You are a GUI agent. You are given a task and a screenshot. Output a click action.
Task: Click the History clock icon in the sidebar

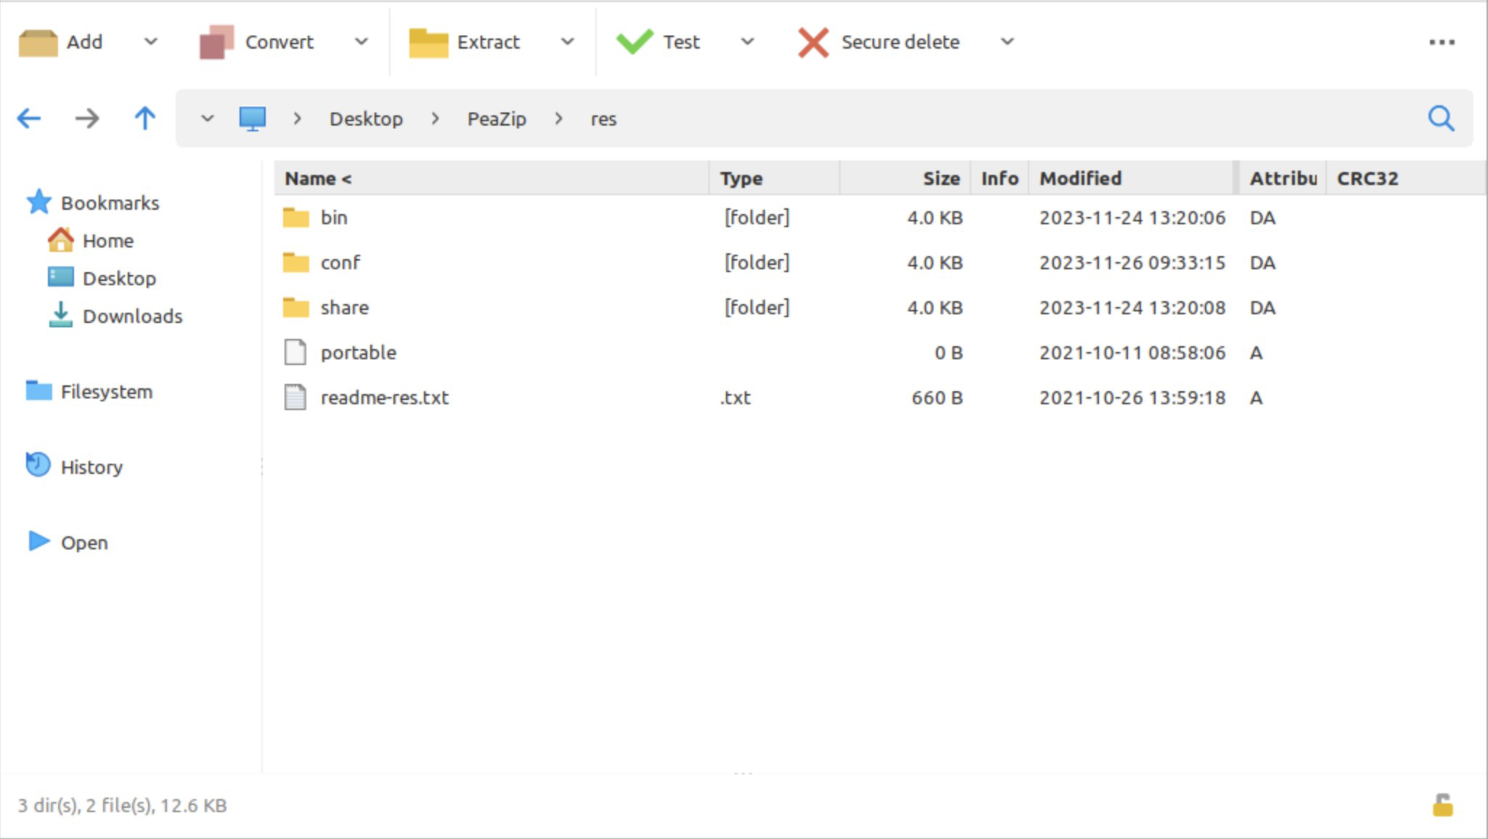38,464
